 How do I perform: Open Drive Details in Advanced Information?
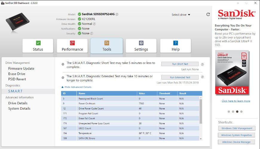tap(18, 103)
